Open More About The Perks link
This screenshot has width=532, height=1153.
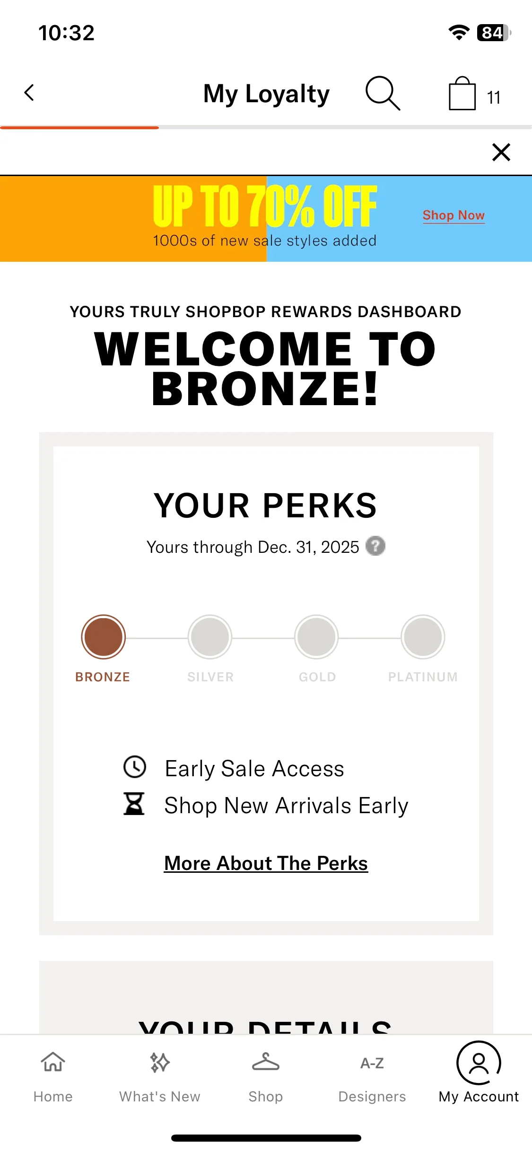(266, 863)
